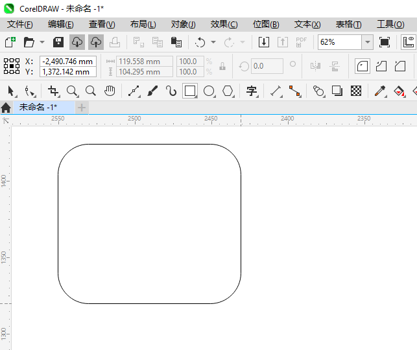The width and height of the screenshot is (417, 350).
Task: Open the 布局(L) menu
Action: 143,25
